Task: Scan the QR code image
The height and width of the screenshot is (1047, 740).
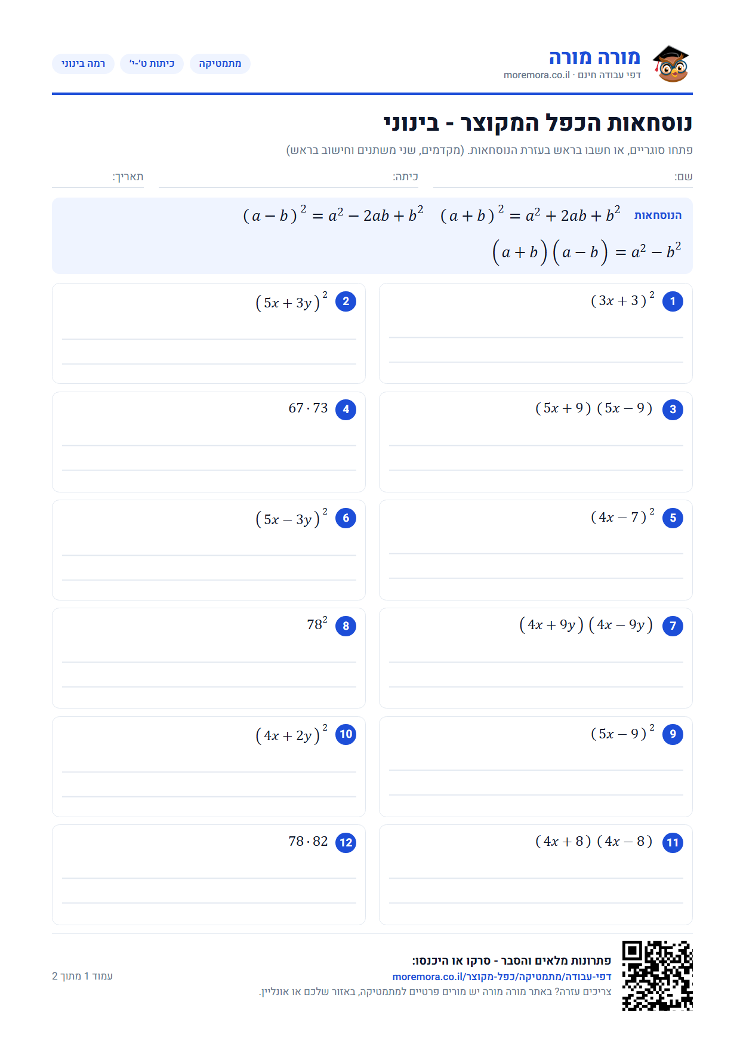Action: pyautogui.click(x=657, y=975)
